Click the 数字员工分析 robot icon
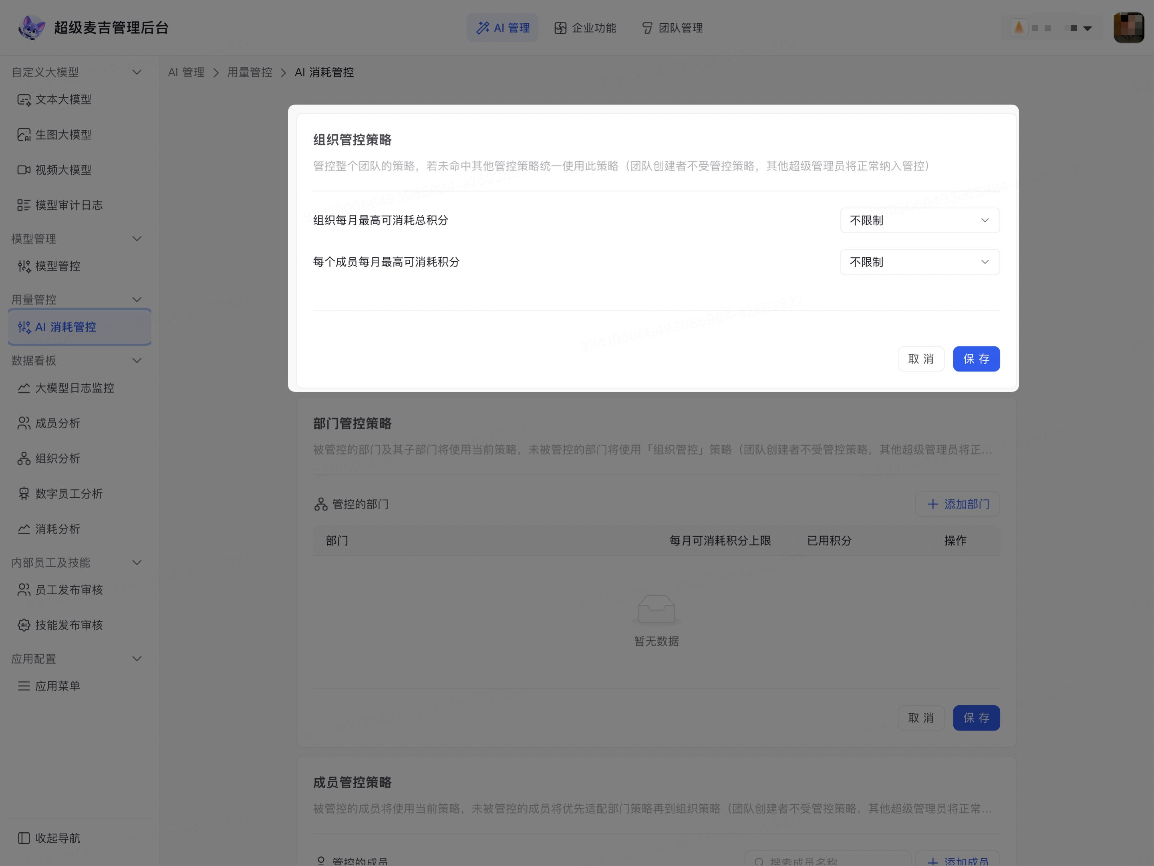This screenshot has height=866, width=1154. [24, 494]
